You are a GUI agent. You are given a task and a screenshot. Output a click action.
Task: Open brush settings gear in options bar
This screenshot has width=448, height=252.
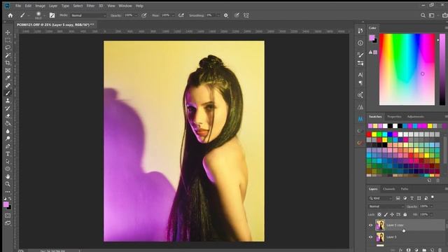tap(226, 15)
